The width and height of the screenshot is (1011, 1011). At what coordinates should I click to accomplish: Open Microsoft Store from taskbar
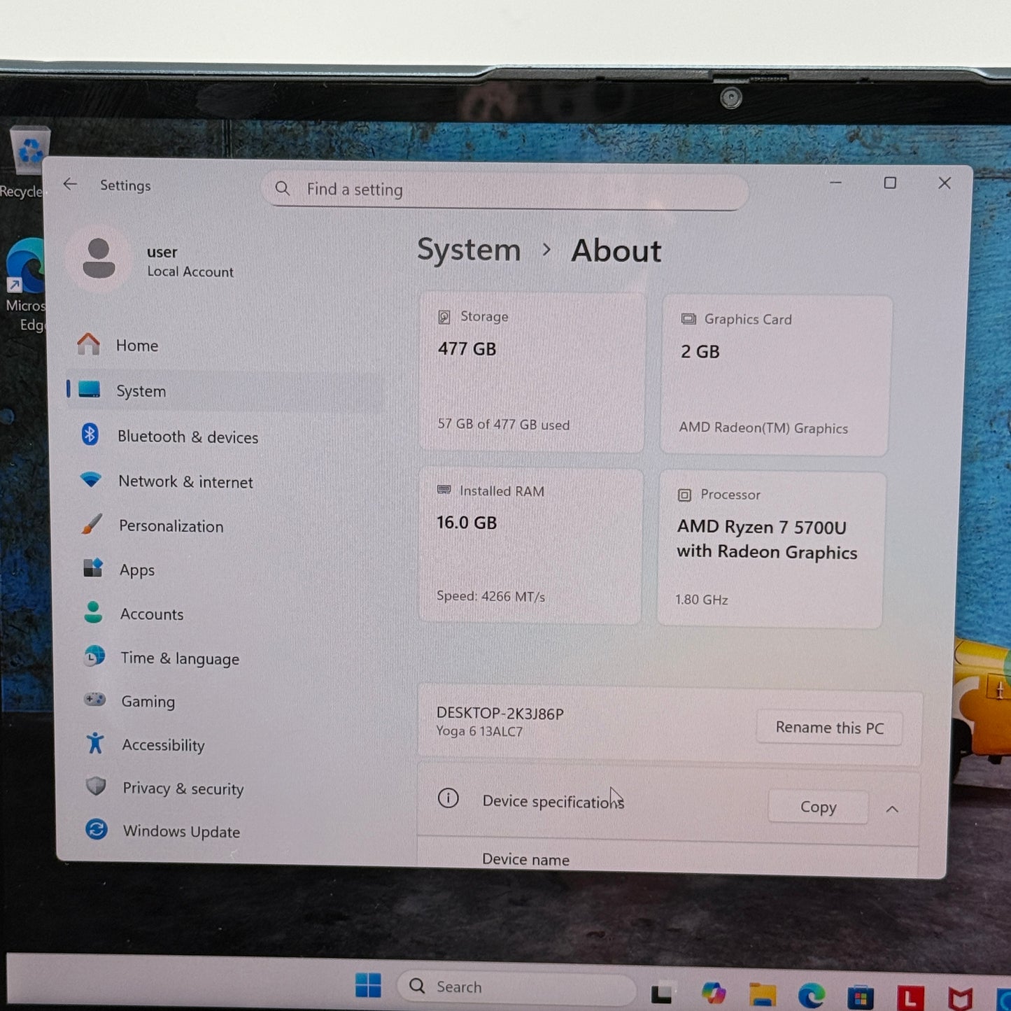coord(861,996)
